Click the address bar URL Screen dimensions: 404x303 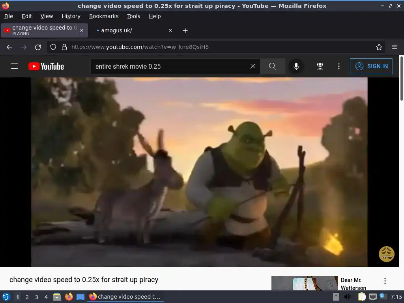[140, 47]
